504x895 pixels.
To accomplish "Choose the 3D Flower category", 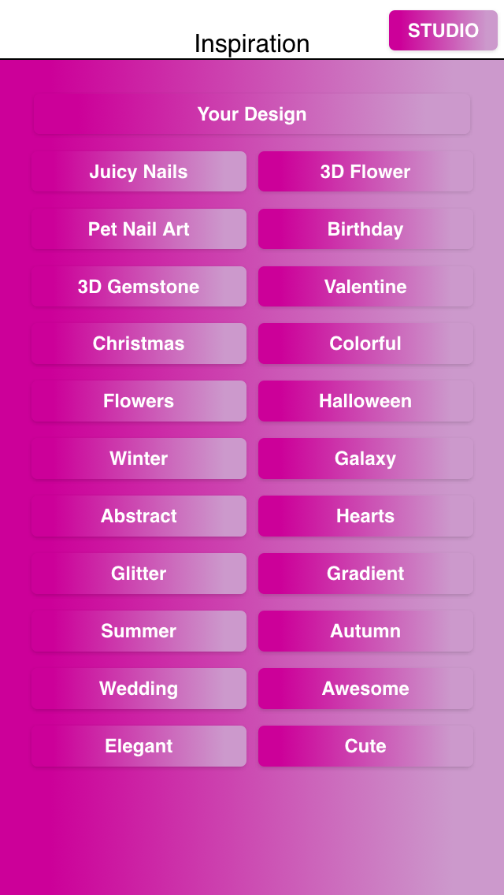I will click(365, 171).
